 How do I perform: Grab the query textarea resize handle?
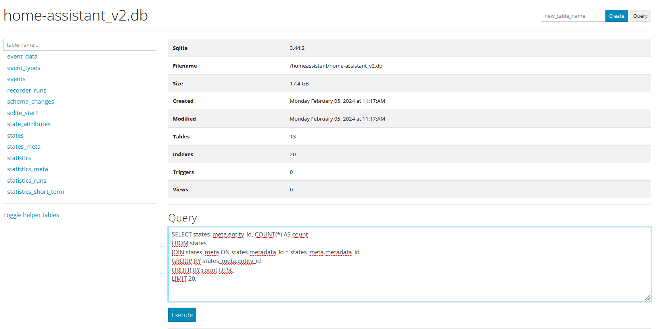[647, 298]
